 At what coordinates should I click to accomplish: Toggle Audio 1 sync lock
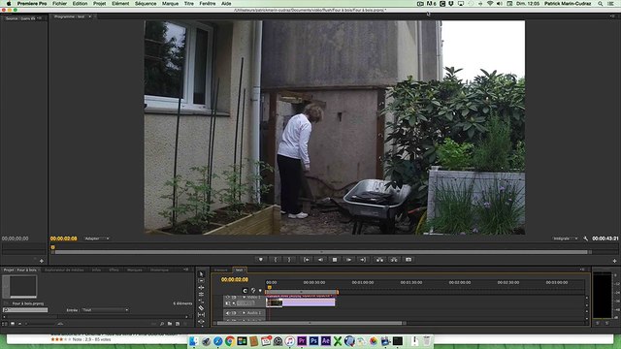(234, 313)
